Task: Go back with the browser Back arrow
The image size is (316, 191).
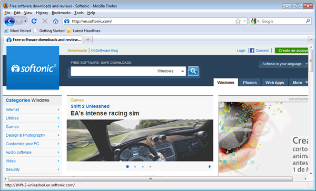Action: (9, 21)
